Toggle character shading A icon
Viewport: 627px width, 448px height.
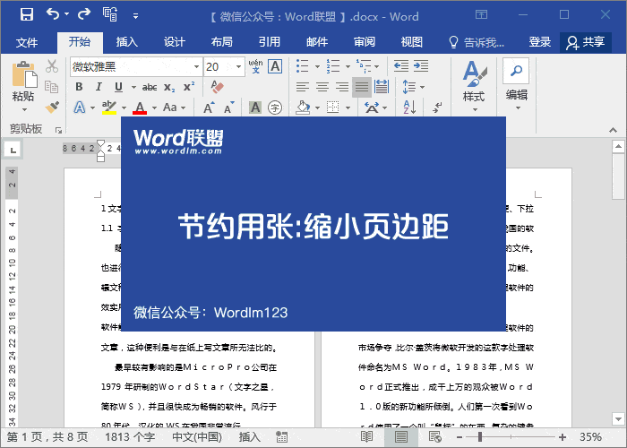point(255,108)
